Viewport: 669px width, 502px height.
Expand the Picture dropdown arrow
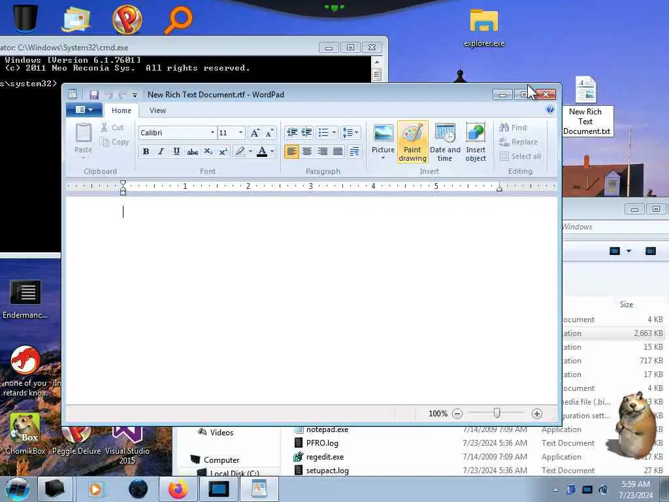383,158
